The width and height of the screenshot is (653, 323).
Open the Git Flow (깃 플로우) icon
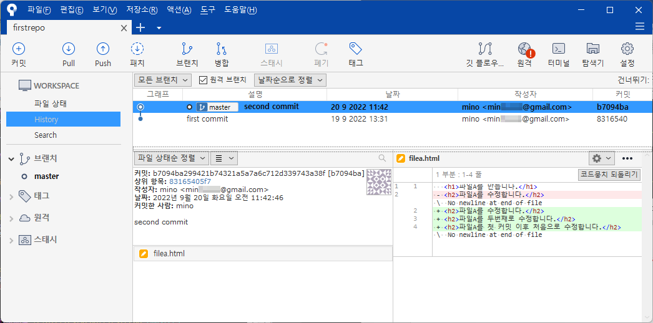tap(485, 49)
